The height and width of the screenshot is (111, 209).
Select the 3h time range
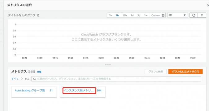(x=117, y=15)
